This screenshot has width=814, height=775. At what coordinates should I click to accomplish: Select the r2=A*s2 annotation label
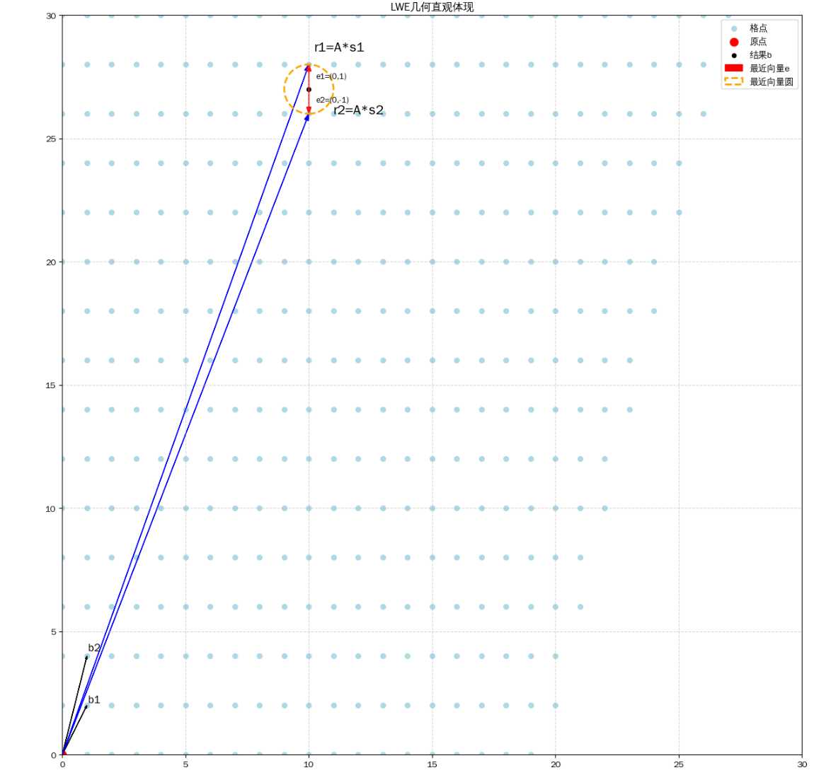[x=358, y=110]
